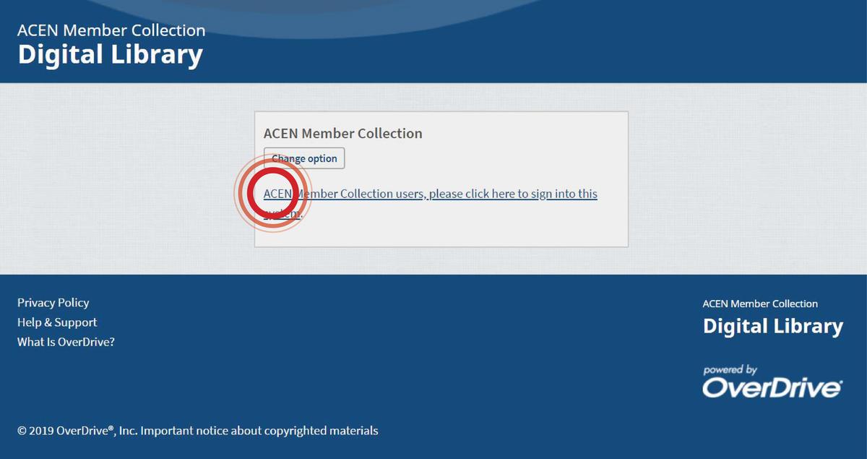
Task: Click the header Digital Library title
Action: click(x=110, y=55)
